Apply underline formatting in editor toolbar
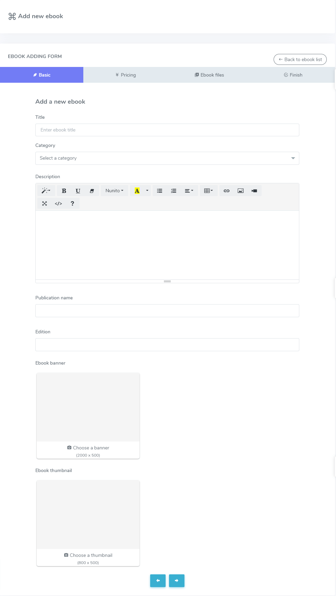Image resolution: width=336 pixels, height=596 pixels. [x=78, y=191]
